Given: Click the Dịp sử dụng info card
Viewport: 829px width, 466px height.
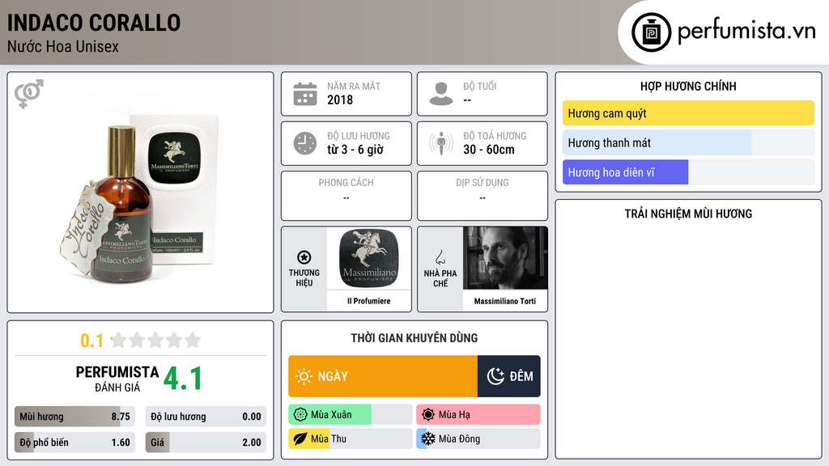Looking at the screenshot, I should click(483, 196).
